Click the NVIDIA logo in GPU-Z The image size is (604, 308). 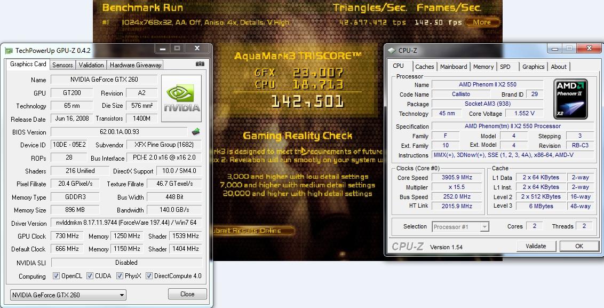point(181,98)
